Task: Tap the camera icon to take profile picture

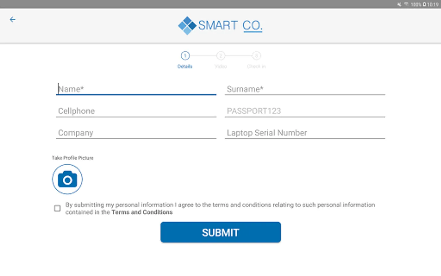Action: click(x=67, y=179)
